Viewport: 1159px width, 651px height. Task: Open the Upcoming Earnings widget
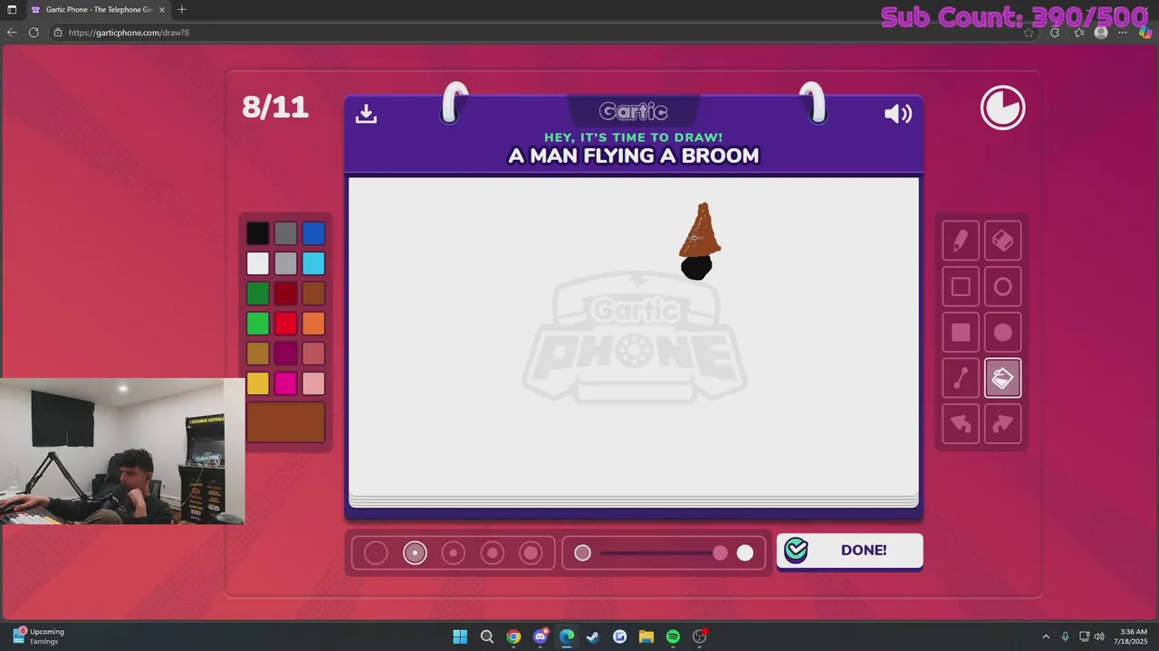click(38, 637)
